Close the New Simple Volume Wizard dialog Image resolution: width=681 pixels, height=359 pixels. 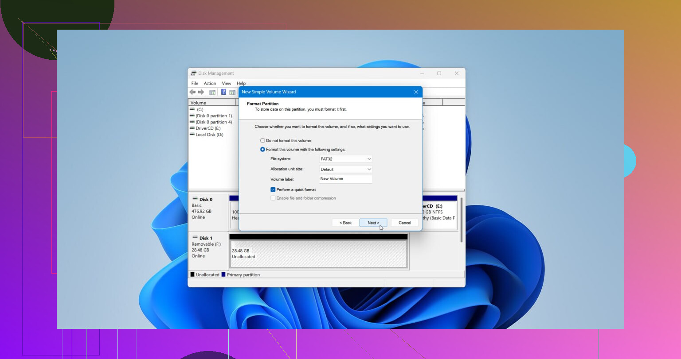pyautogui.click(x=416, y=92)
